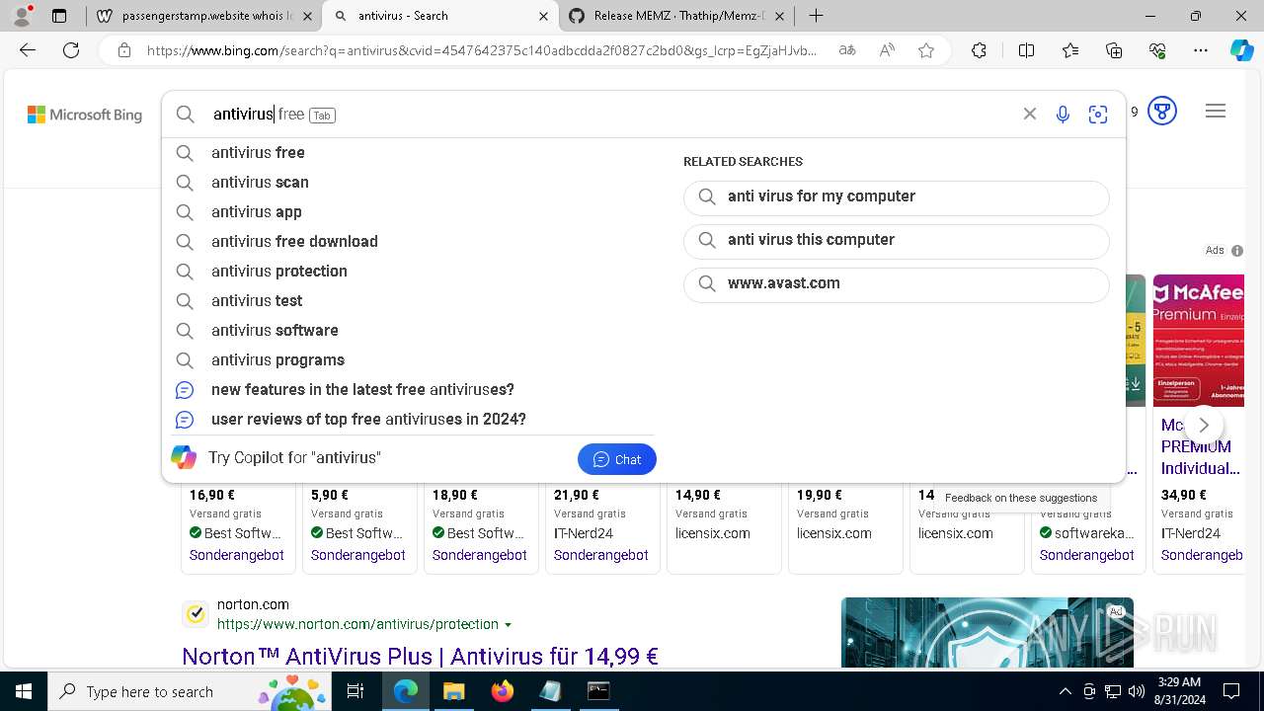
Task: Search "anti virus for my computer" related search
Action: coord(897,197)
